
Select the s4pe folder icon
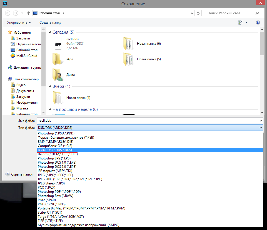coord(57,59)
